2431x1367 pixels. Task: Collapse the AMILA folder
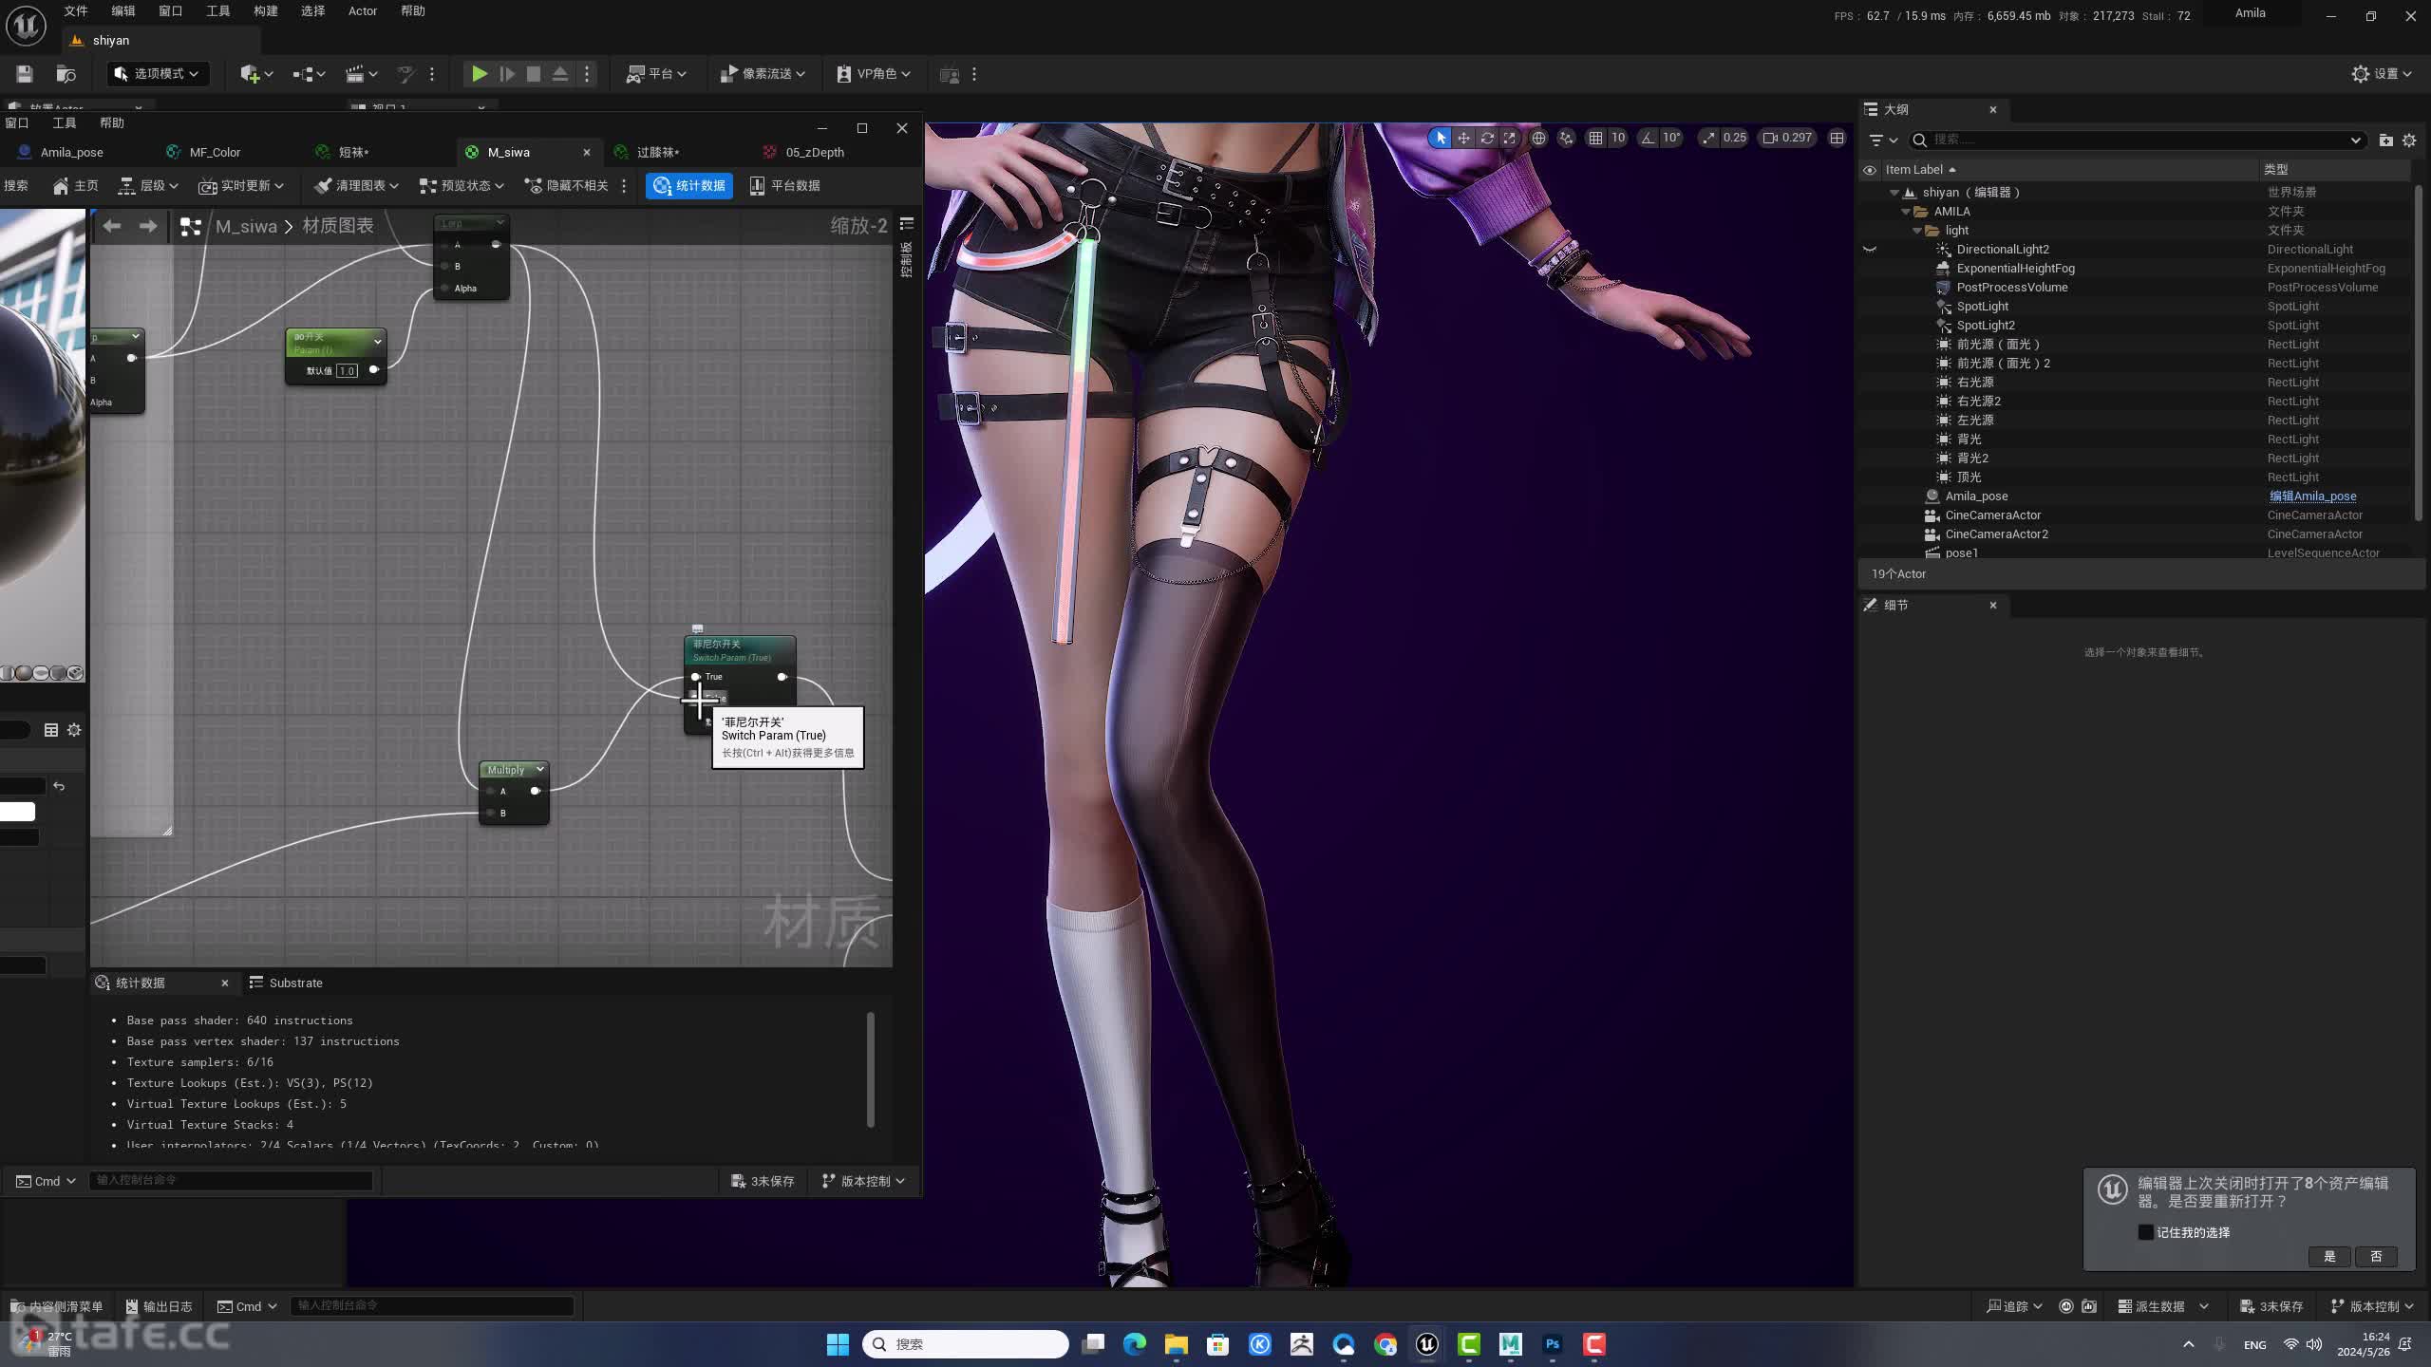1906,212
